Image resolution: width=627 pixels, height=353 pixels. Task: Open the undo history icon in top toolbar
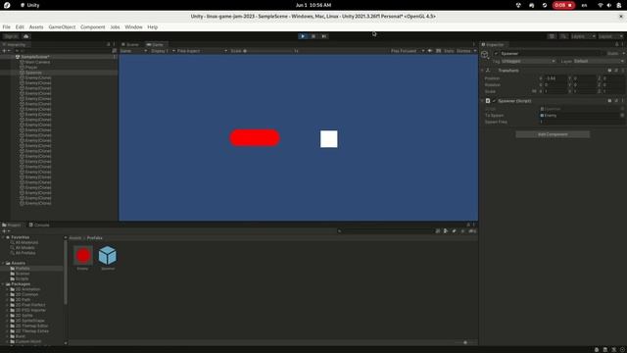(552, 36)
